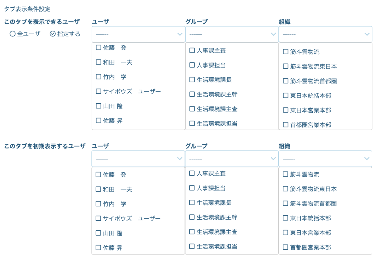Check 筋斗雲物流東日本 in 表示できるユーザ organizations
The height and width of the screenshot is (260, 378).
pos(286,66)
